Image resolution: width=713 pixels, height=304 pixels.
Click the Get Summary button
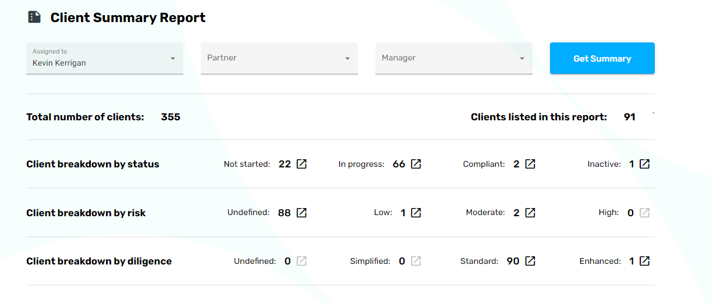click(x=602, y=58)
